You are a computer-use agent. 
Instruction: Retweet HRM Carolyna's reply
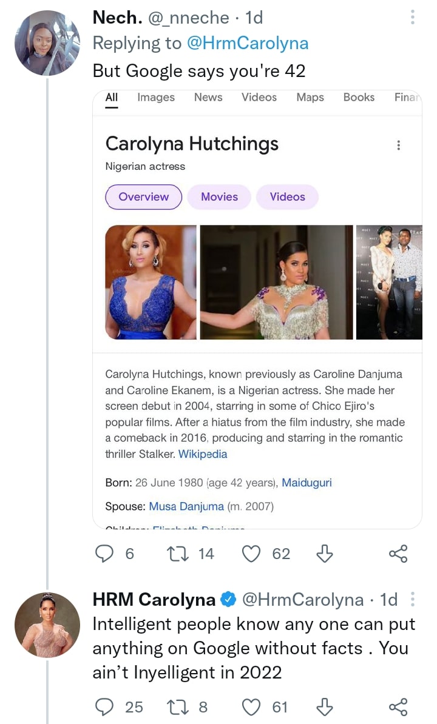tap(178, 707)
